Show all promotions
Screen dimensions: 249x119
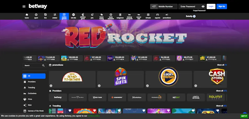tap(222, 65)
